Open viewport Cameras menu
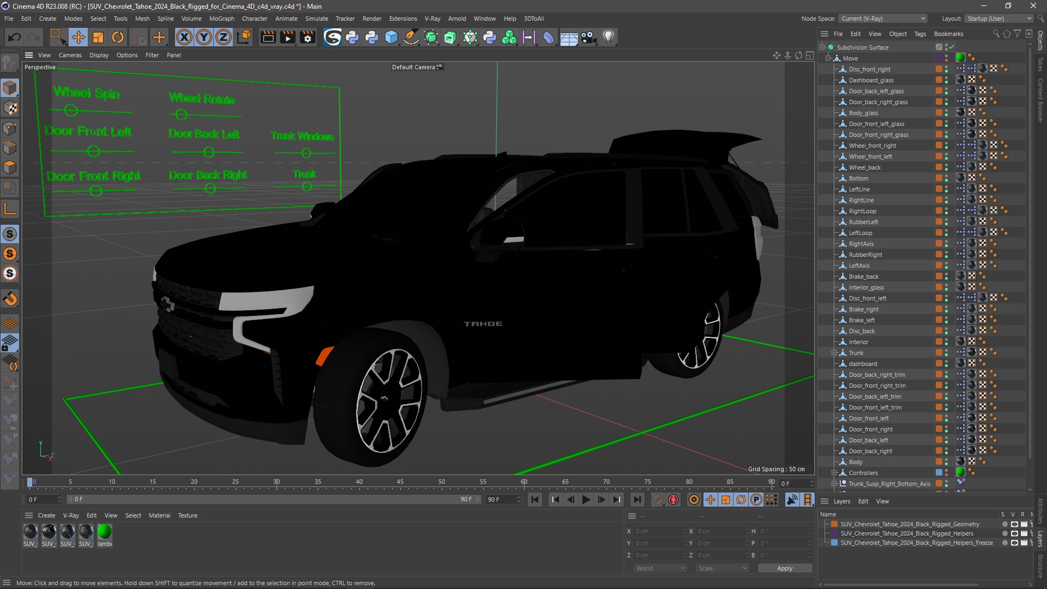1047x589 pixels. tap(70, 55)
